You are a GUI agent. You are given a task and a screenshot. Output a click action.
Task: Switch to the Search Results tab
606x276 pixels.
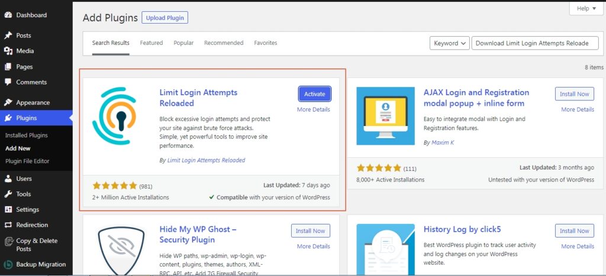111,43
